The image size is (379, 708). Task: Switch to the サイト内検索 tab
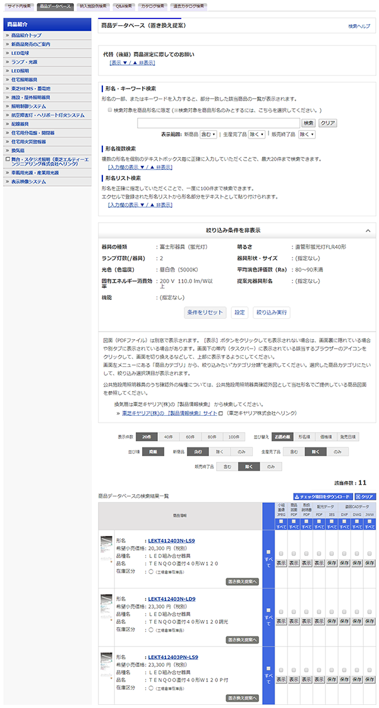pos(19,6)
